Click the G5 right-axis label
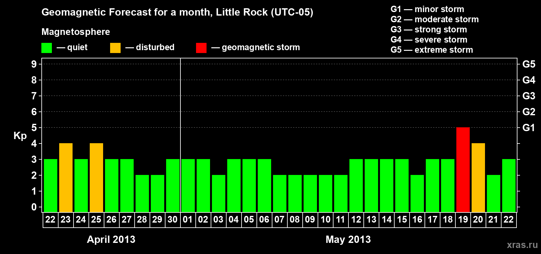The image size is (541, 254). click(x=529, y=64)
